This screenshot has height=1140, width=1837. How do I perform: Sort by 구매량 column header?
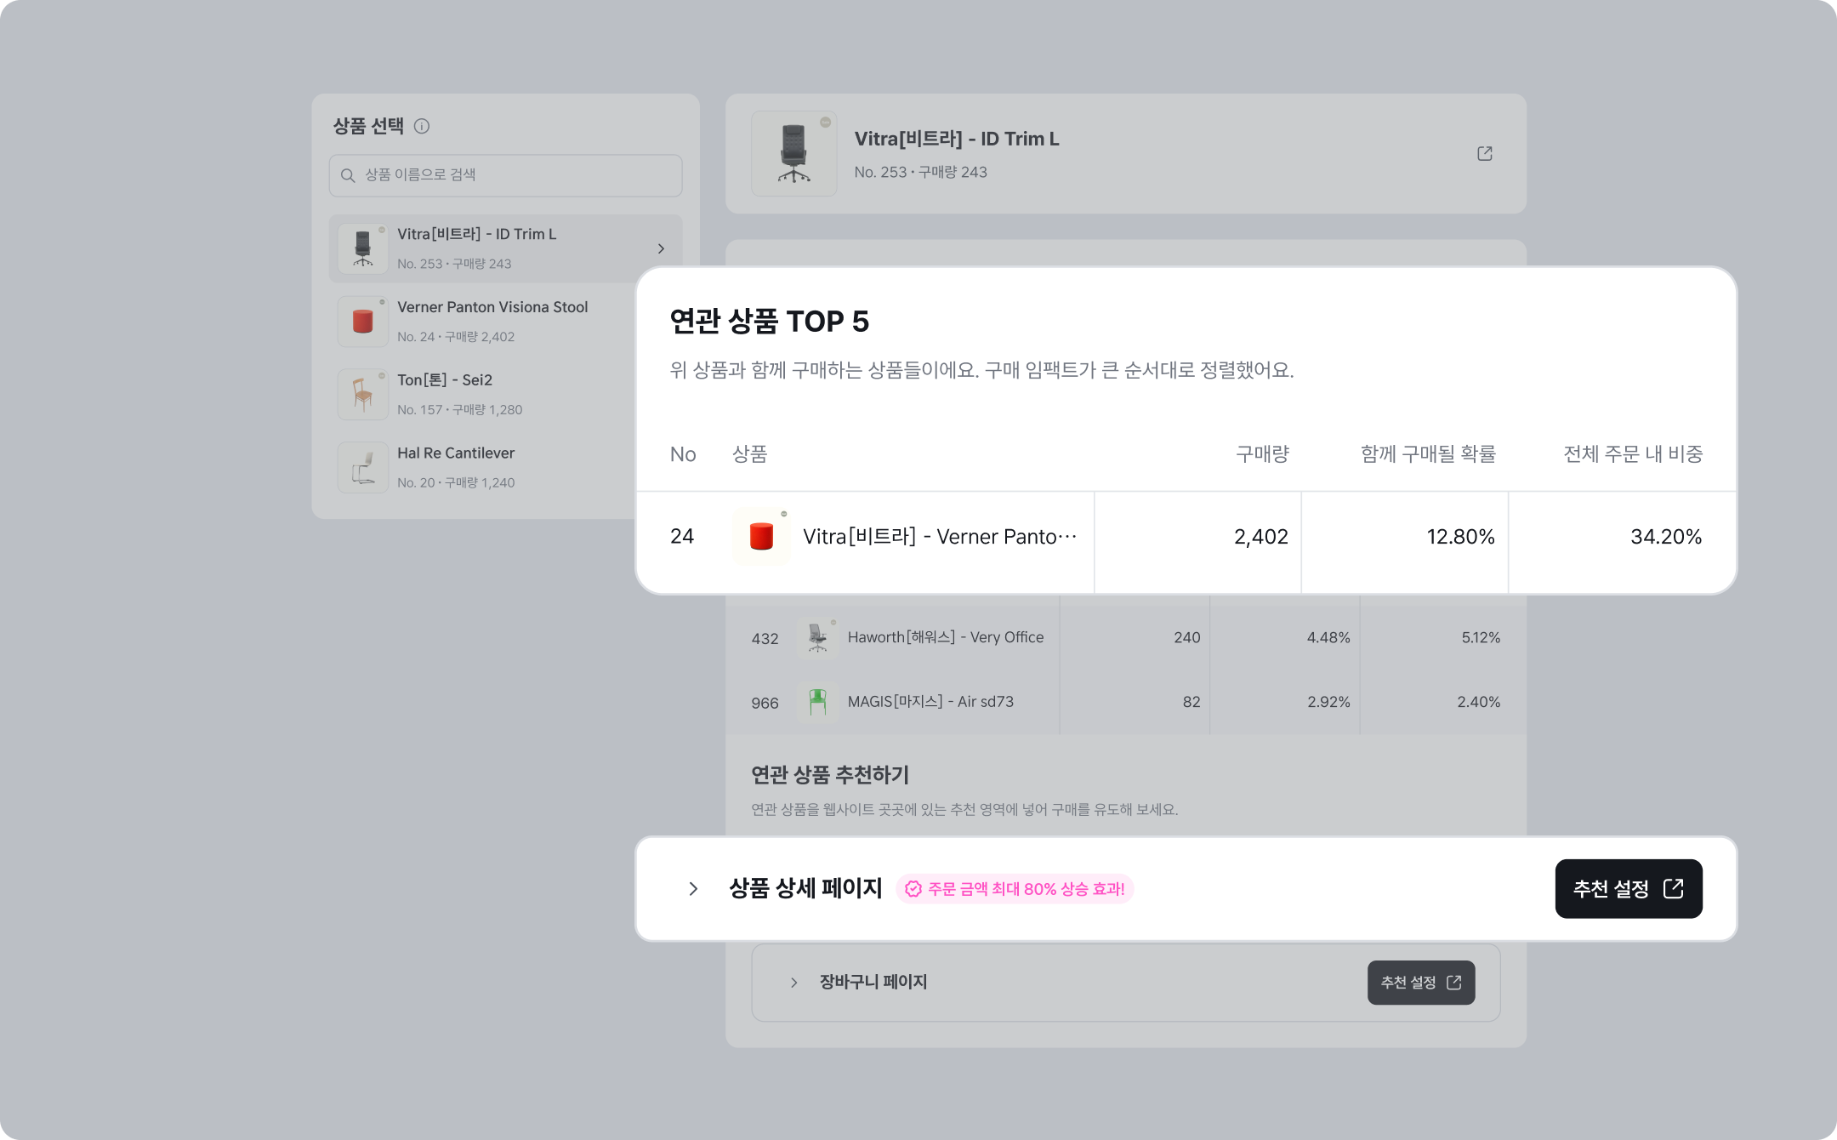[1262, 454]
